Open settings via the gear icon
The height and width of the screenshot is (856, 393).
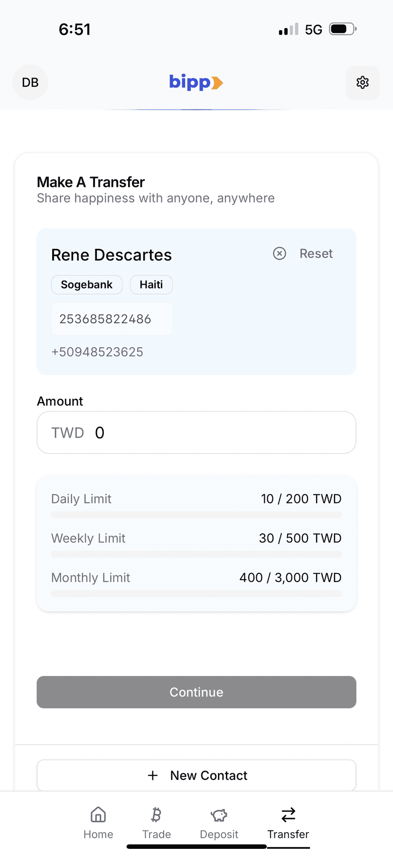pyautogui.click(x=362, y=82)
